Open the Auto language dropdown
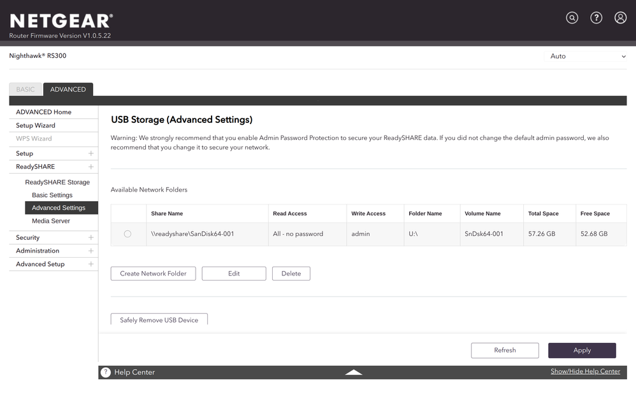636x397 pixels. point(588,56)
